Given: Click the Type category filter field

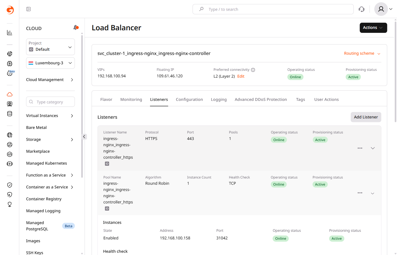Looking at the screenshot, I should click(50, 102).
